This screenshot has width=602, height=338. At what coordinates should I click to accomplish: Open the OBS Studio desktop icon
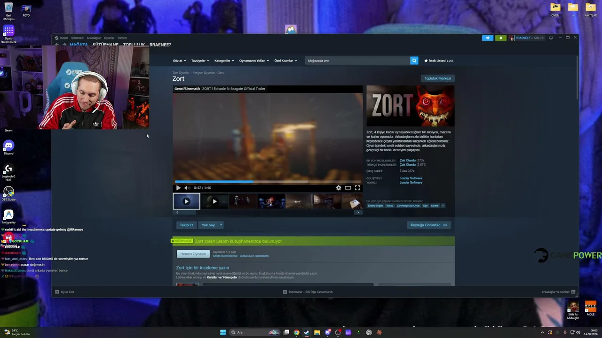[8, 193]
